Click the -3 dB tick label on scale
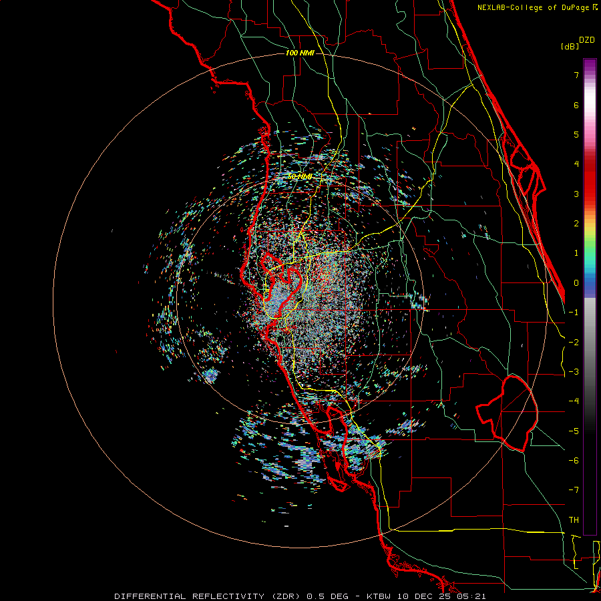This screenshot has width=601, height=601. click(x=574, y=372)
